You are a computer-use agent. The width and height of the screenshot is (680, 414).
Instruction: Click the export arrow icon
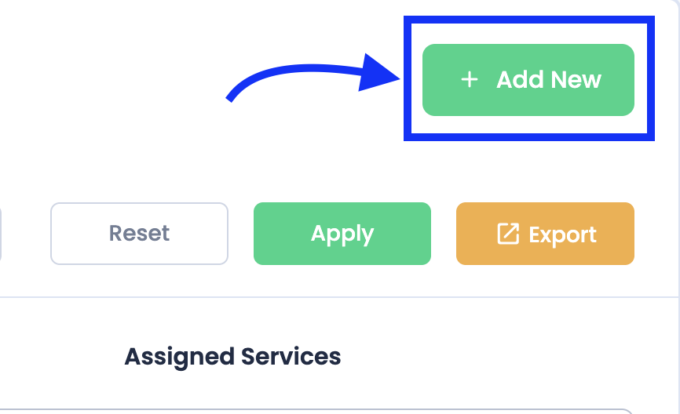508,234
